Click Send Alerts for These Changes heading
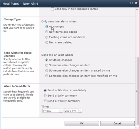 [18, 54]
